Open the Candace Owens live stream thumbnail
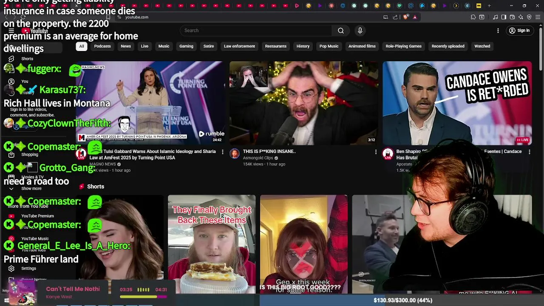Screen dimensions: 544x306 [x=457, y=103]
